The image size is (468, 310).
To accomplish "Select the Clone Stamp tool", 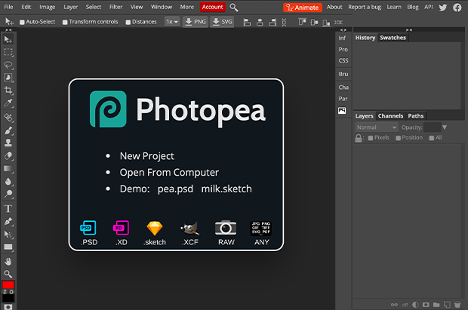I will 8,143.
